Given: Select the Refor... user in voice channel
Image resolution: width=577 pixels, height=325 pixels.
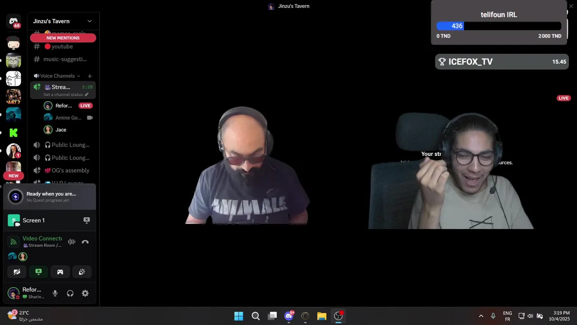Looking at the screenshot, I should coord(63,106).
